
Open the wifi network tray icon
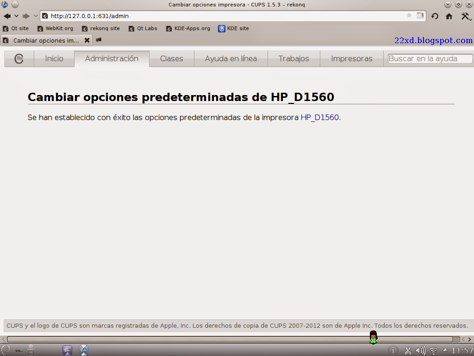(x=433, y=350)
